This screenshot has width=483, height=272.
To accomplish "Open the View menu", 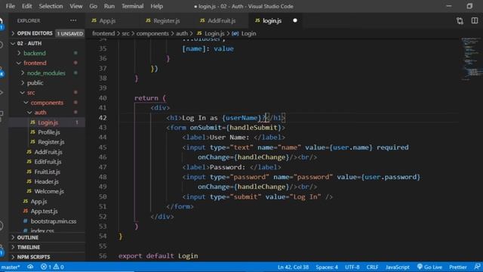I will click(x=75, y=6).
